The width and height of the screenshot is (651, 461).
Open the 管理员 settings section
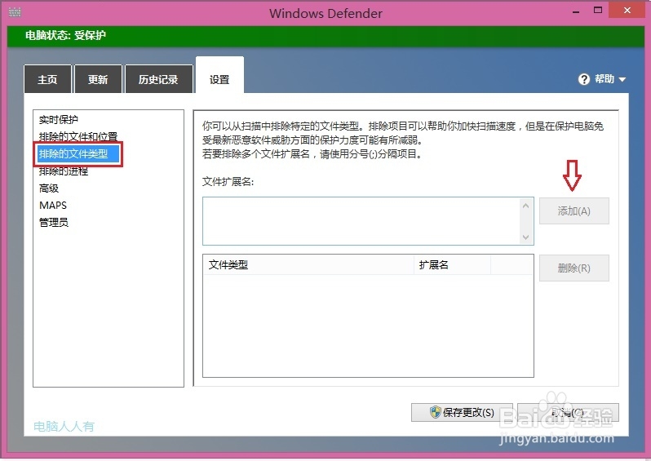coord(54,222)
